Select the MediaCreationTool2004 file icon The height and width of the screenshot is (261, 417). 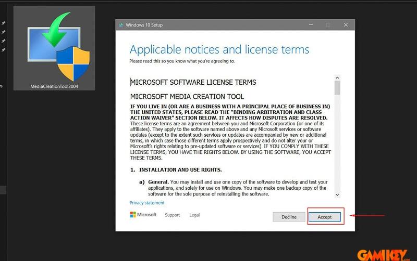coord(54,48)
